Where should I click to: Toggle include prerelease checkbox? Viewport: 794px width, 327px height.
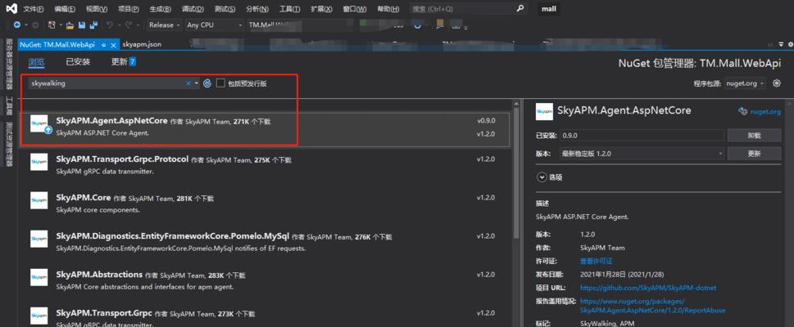point(220,83)
